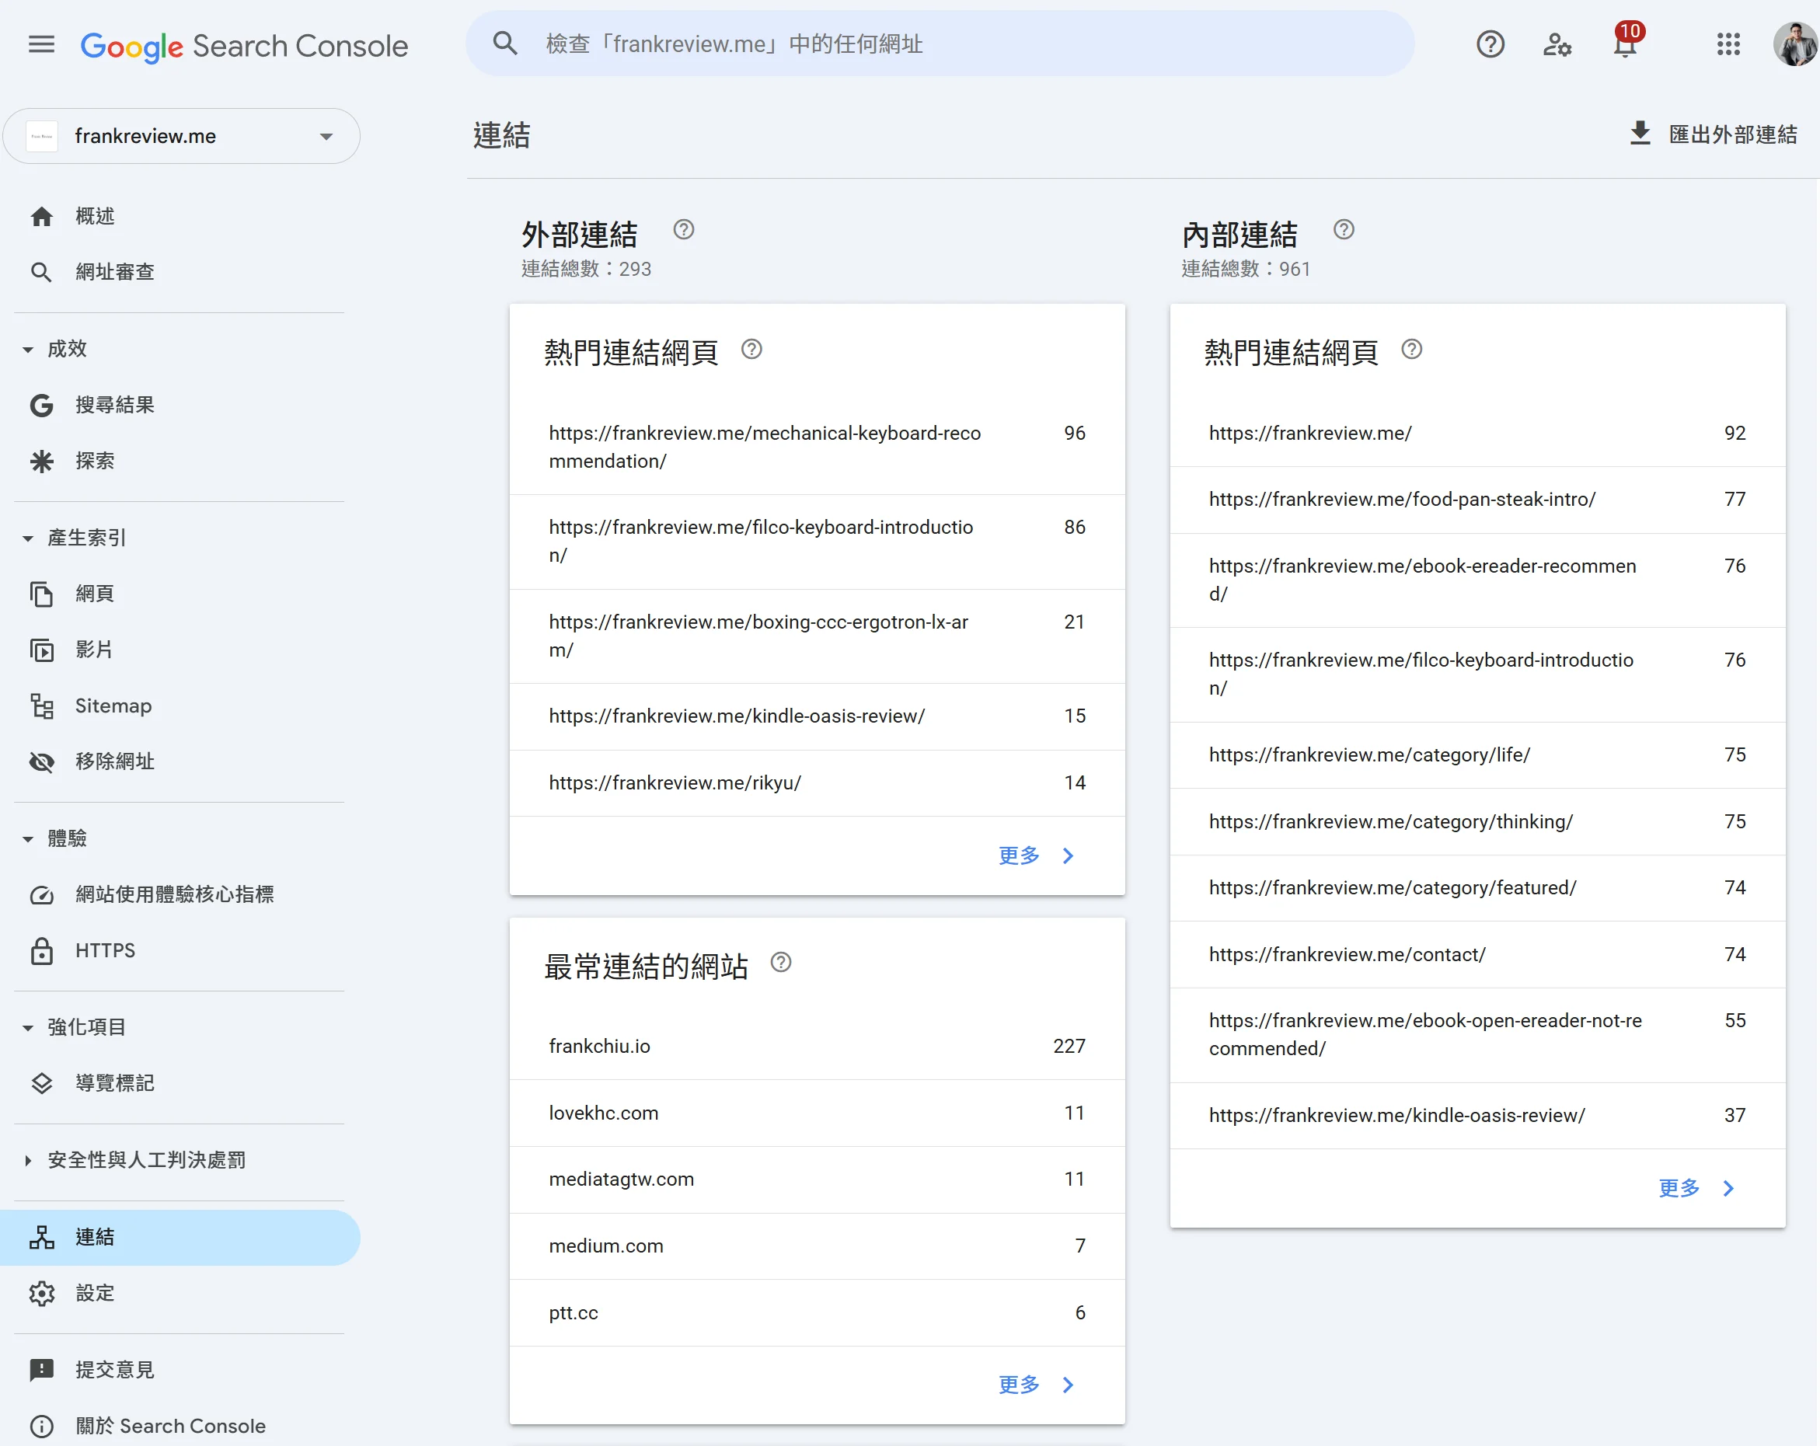This screenshot has height=1446, width=1820.
Task: Click 更多 under internal links table
Action: point(1695,1189)
